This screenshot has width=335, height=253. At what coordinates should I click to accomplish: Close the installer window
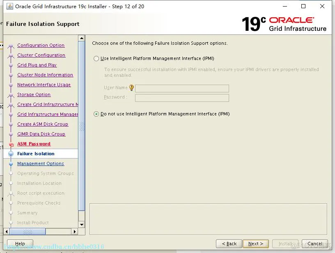(x=322, y=7)
